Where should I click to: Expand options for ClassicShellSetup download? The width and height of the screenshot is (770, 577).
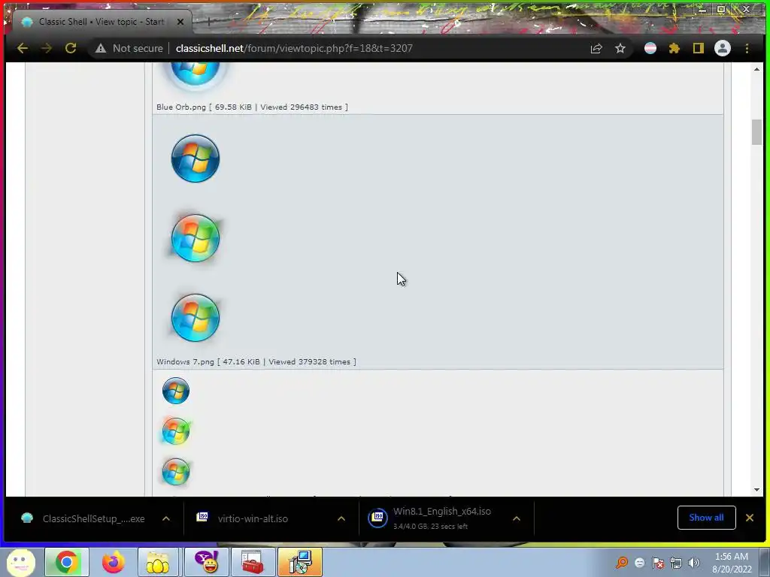166,518
